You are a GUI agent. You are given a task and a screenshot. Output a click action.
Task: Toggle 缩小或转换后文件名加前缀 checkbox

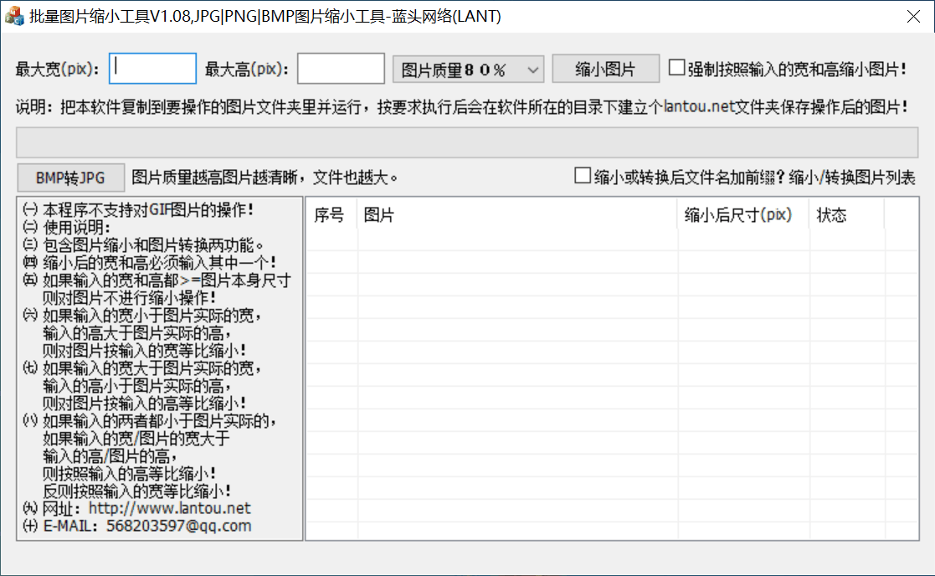(583, 176)
